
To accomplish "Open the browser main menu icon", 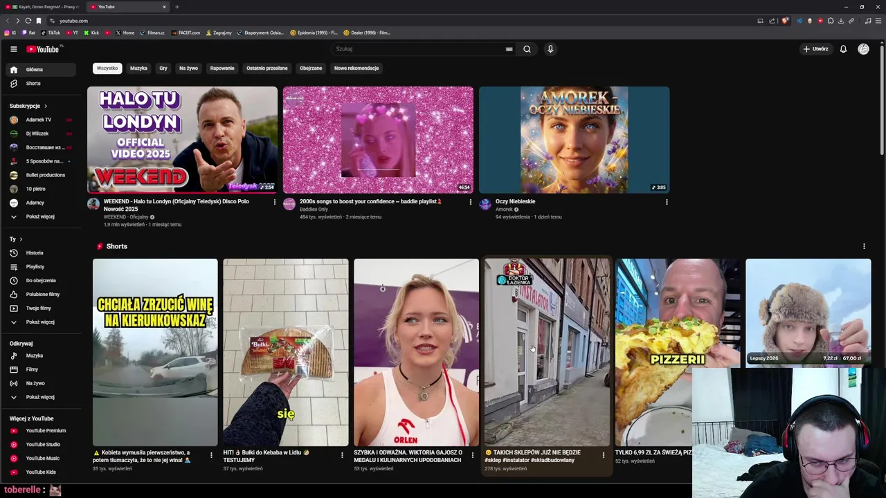I will (x=878, y=21).
